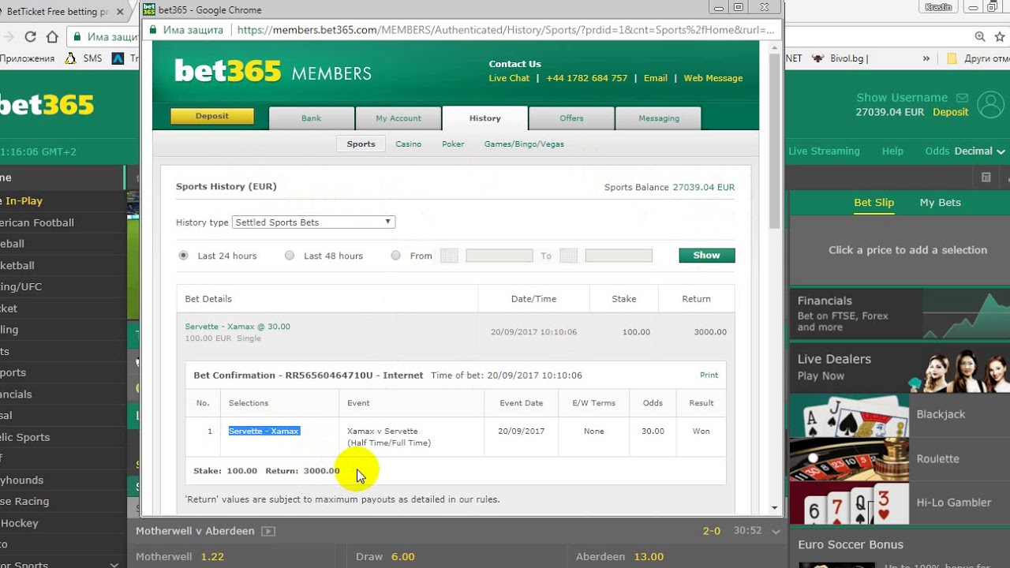
Task: Click the blue A bookmark icon
Action: point(118,58)
